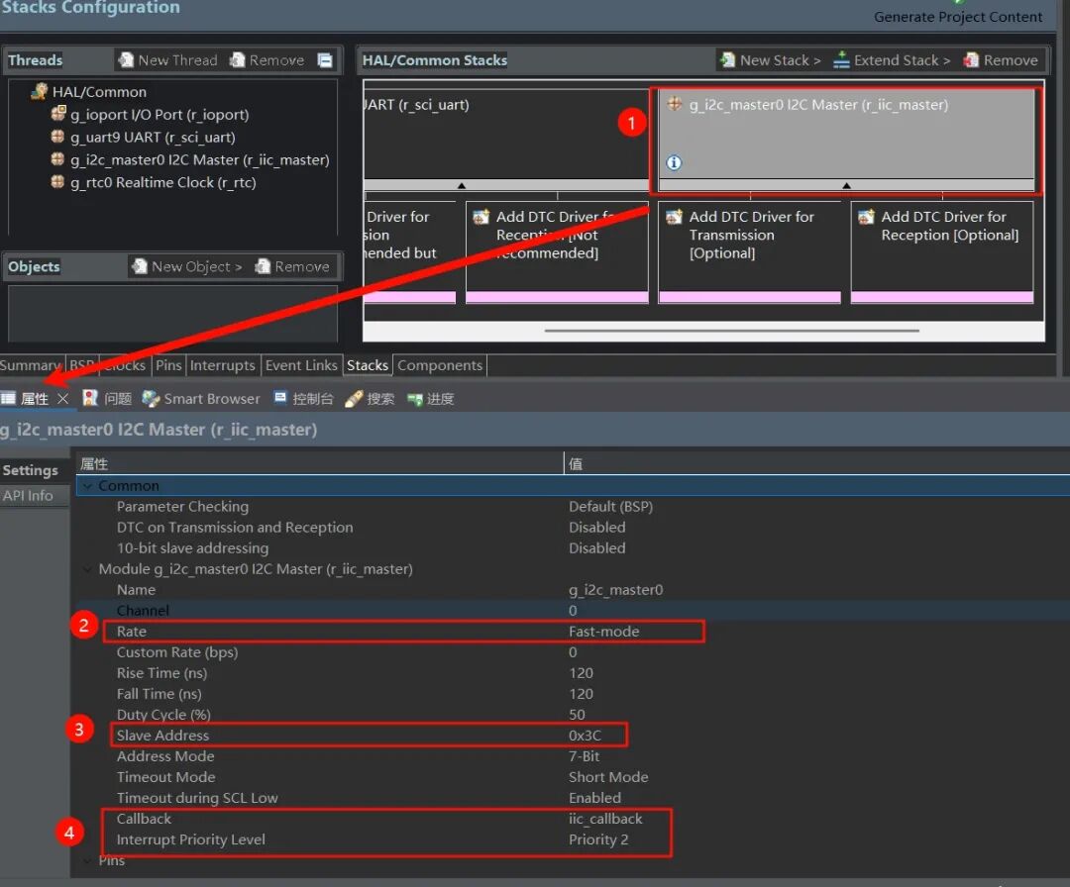Select the g_ioport I/O Port tree item
The height and width of the screenshot is (887, 1070).
159,115
